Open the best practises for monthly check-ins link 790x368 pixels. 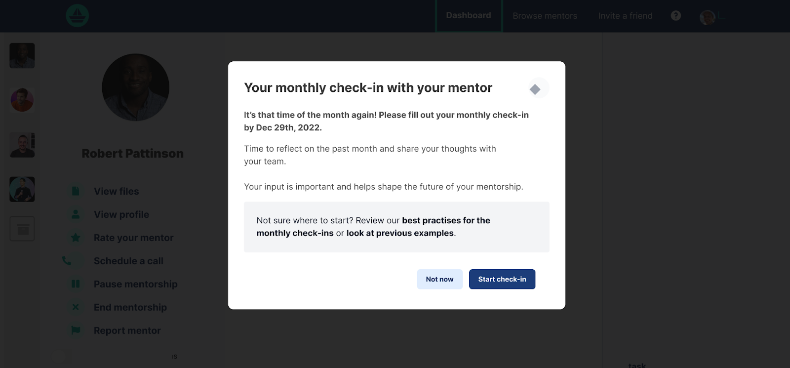[373, 227]
